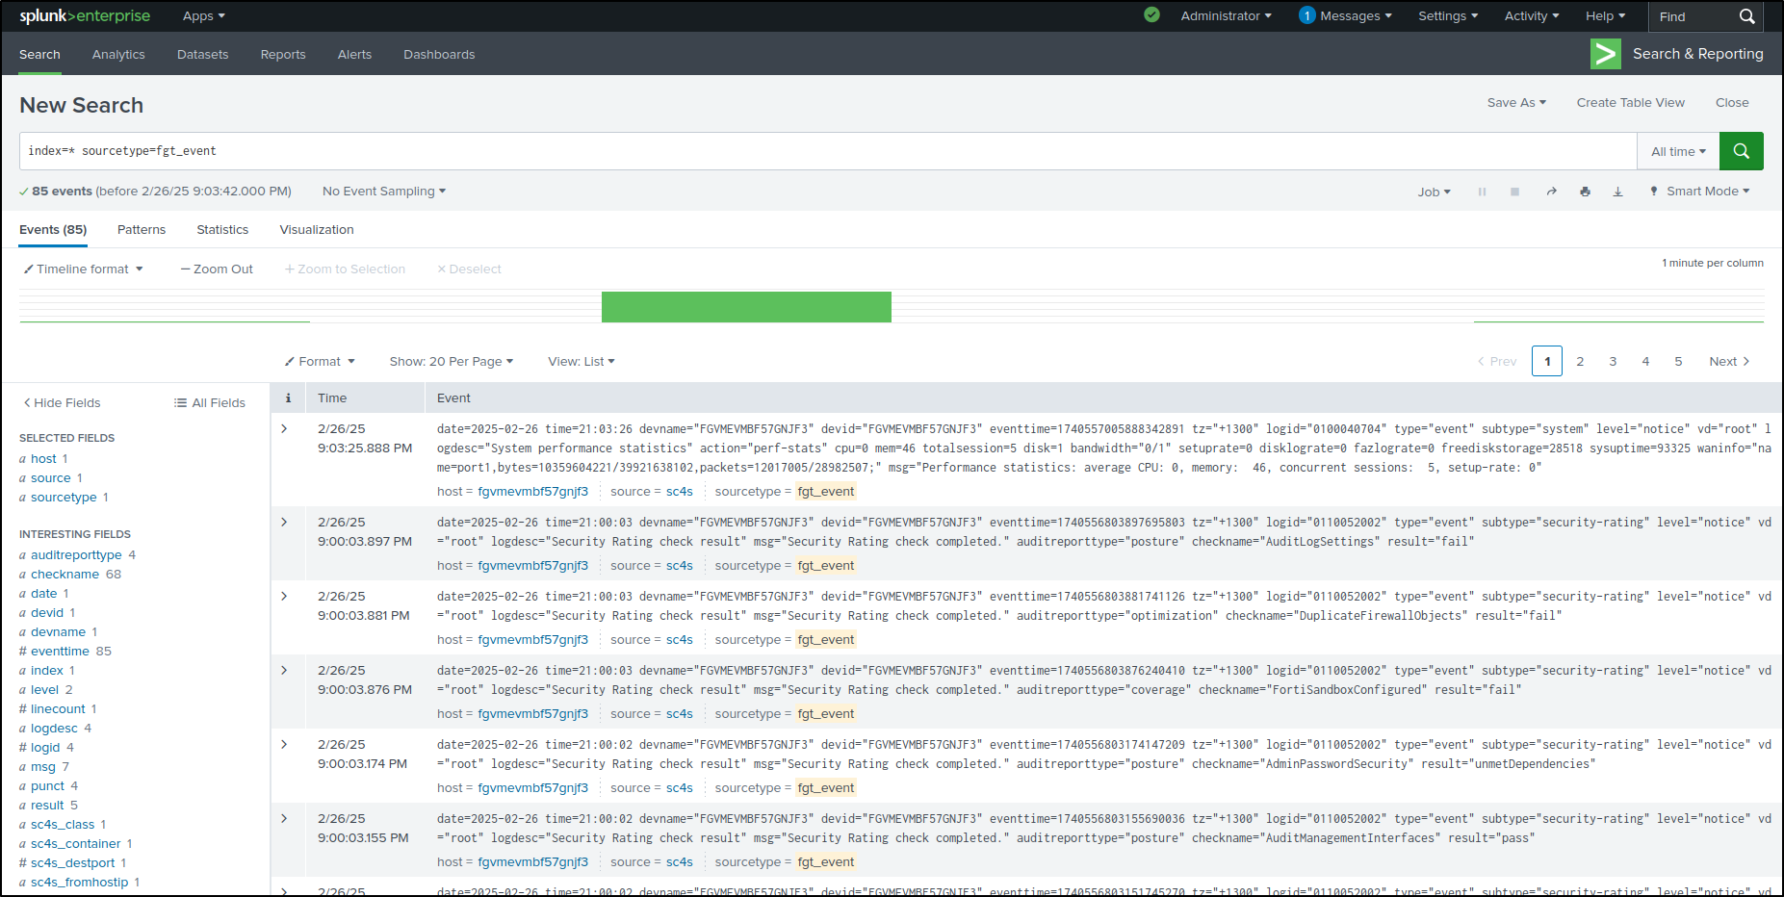Print the search results
The image size is (1784, 897).
[1585, 191]
